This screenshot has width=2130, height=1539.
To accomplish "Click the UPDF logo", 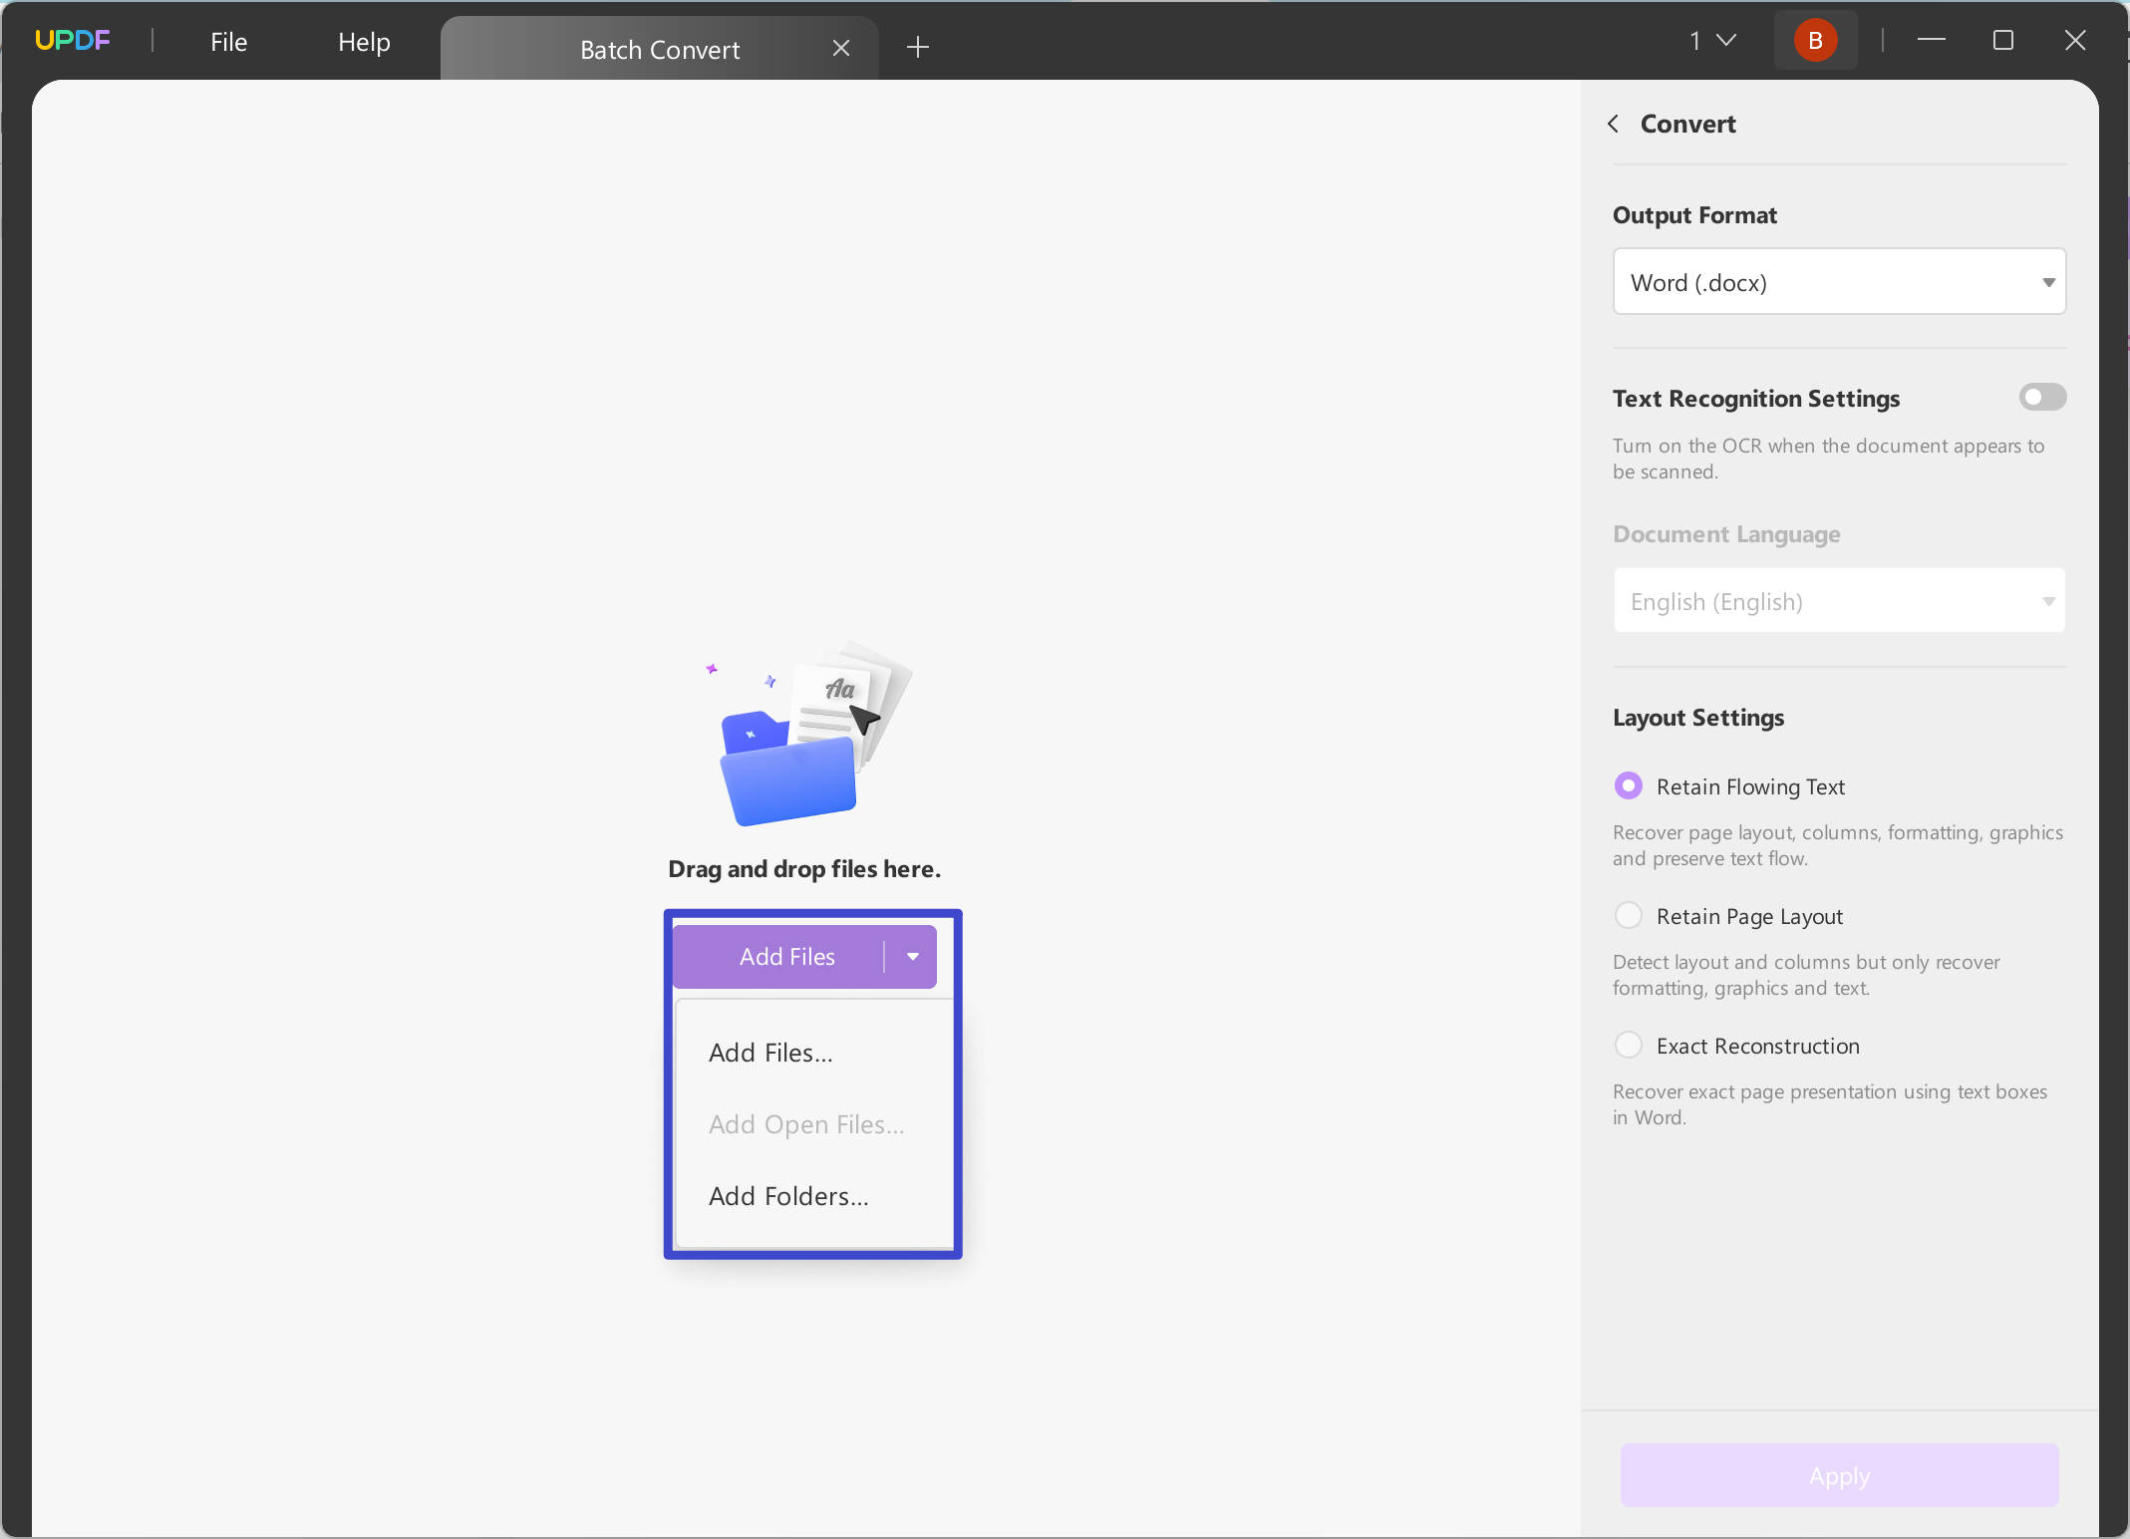I will pos(71,39).
